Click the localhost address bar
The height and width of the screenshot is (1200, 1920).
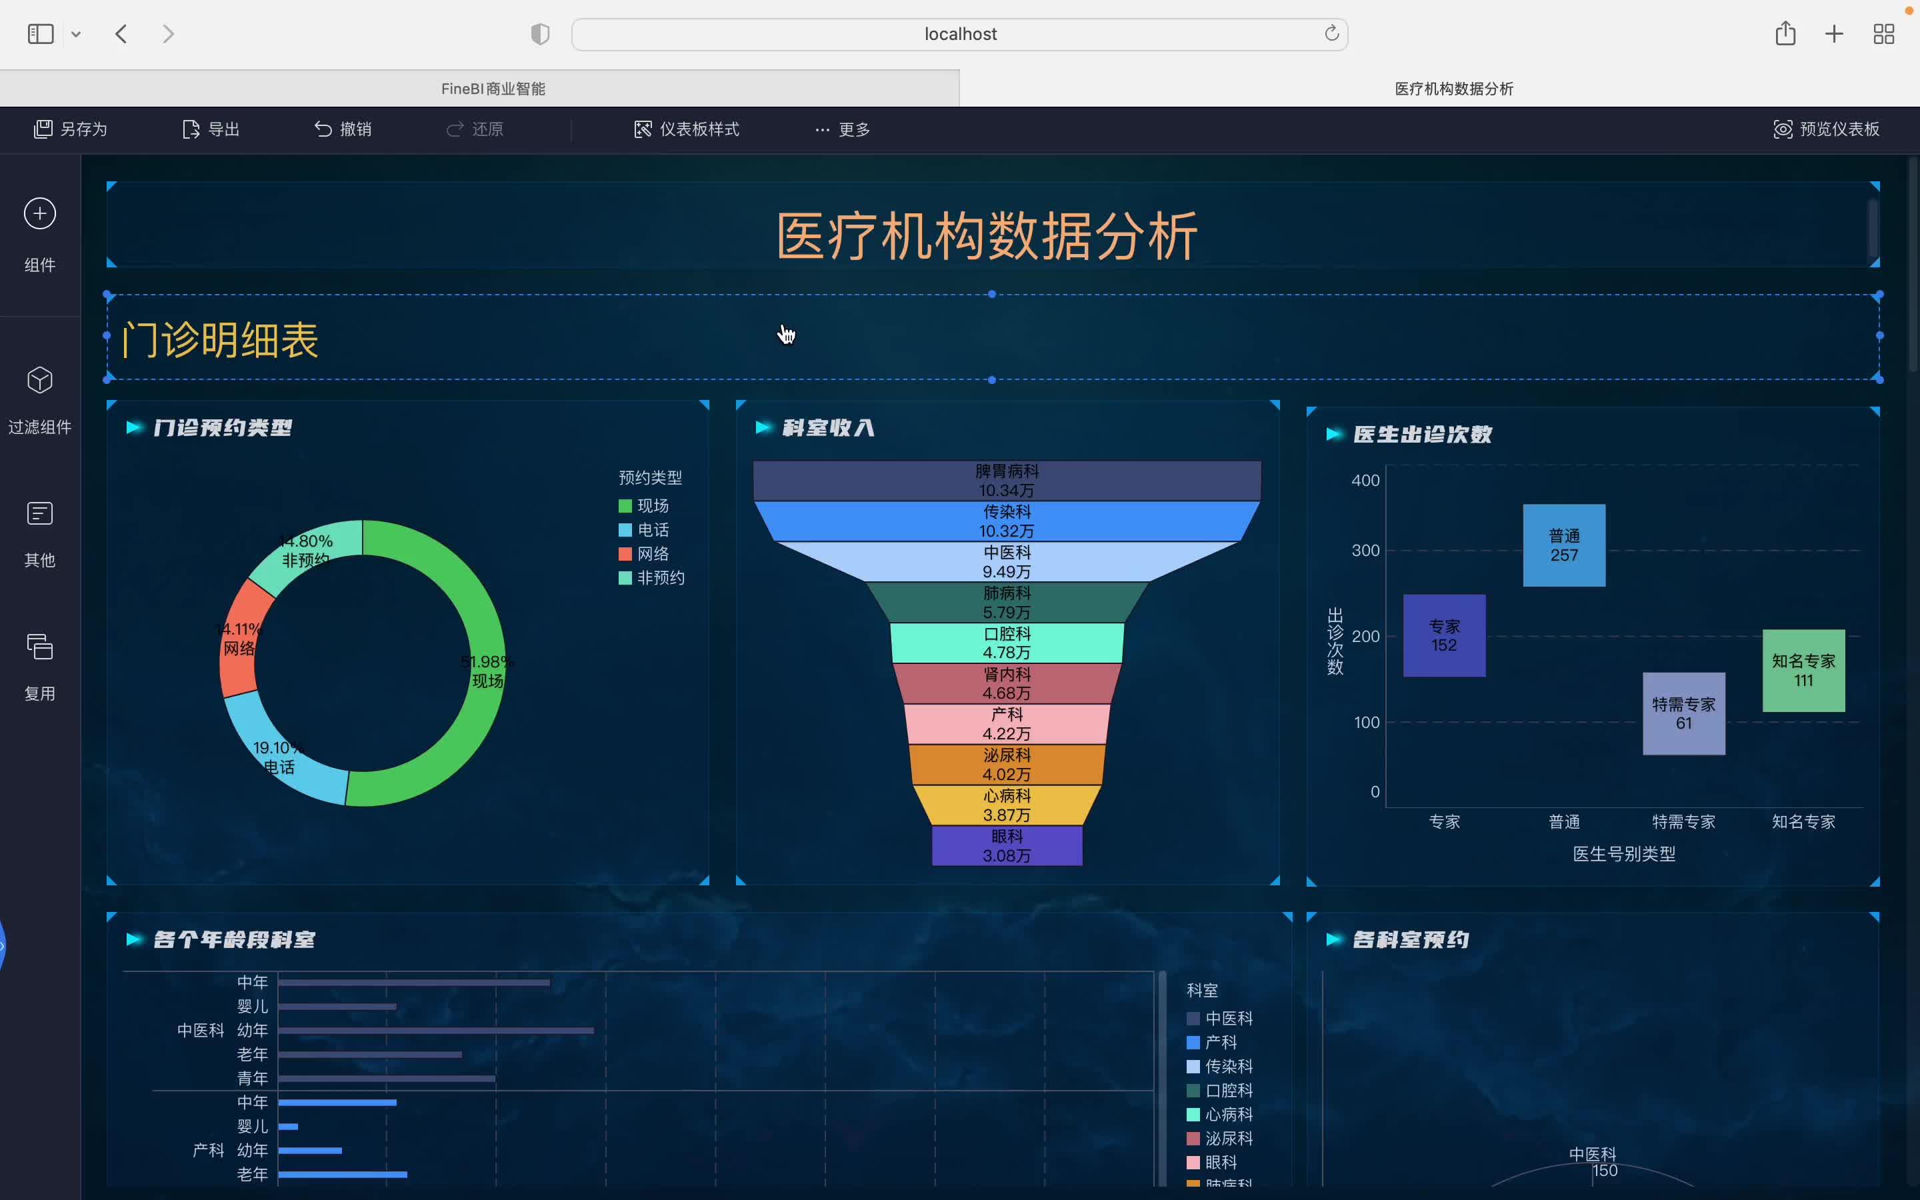point(959,34)
